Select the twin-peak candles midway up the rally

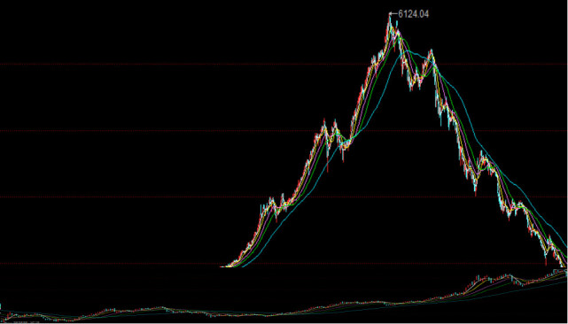330,130
